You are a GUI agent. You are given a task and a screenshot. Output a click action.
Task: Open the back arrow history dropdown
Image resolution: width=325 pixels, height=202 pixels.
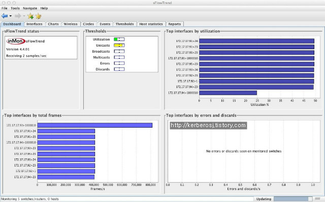click(10, 16)
